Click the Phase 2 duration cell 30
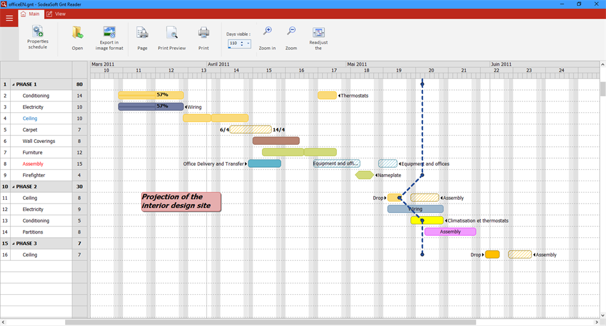 [x=80, y=187]
